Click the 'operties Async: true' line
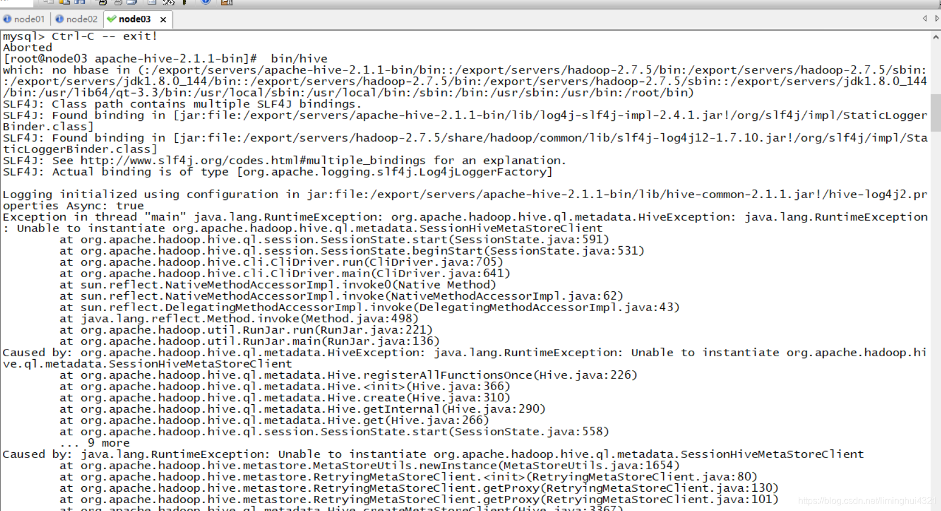This screenshot has width=941, height=511. 73,206
